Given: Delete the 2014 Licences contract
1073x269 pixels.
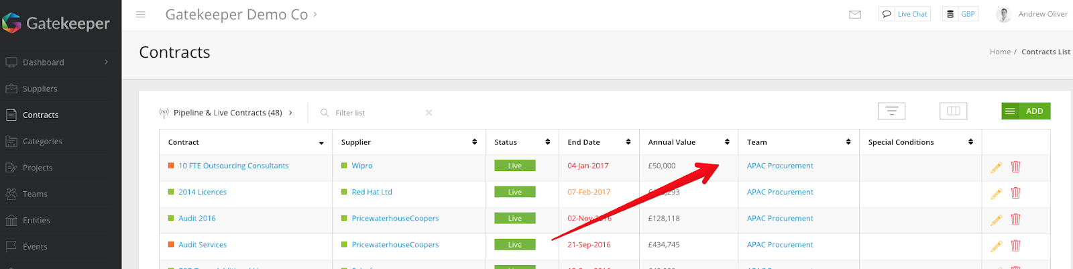Looking at the screenshot, I should click(1015, 193).
